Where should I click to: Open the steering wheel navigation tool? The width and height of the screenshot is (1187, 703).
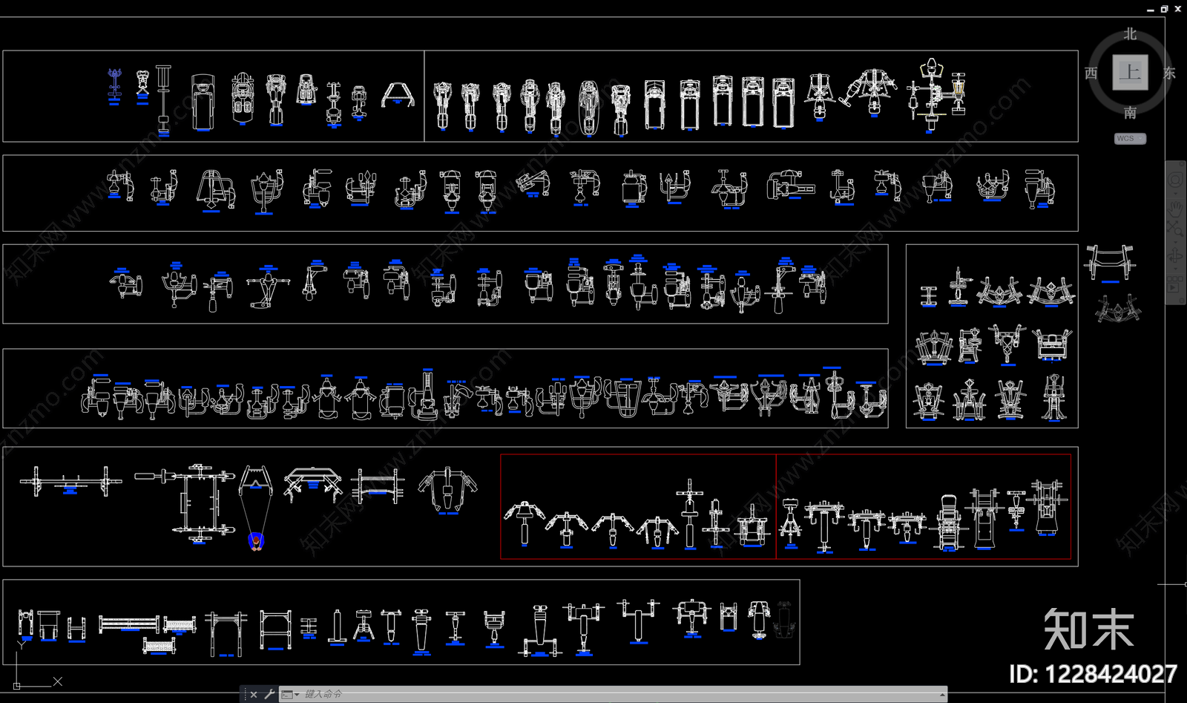pos(1175,180)
